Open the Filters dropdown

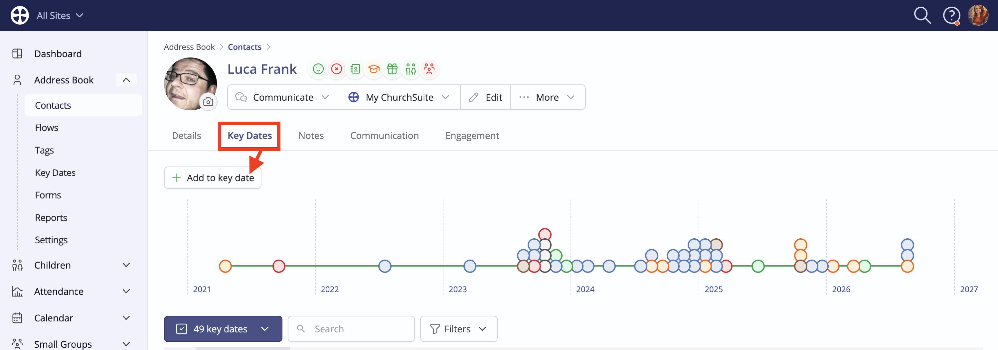(x=458, y=329)
